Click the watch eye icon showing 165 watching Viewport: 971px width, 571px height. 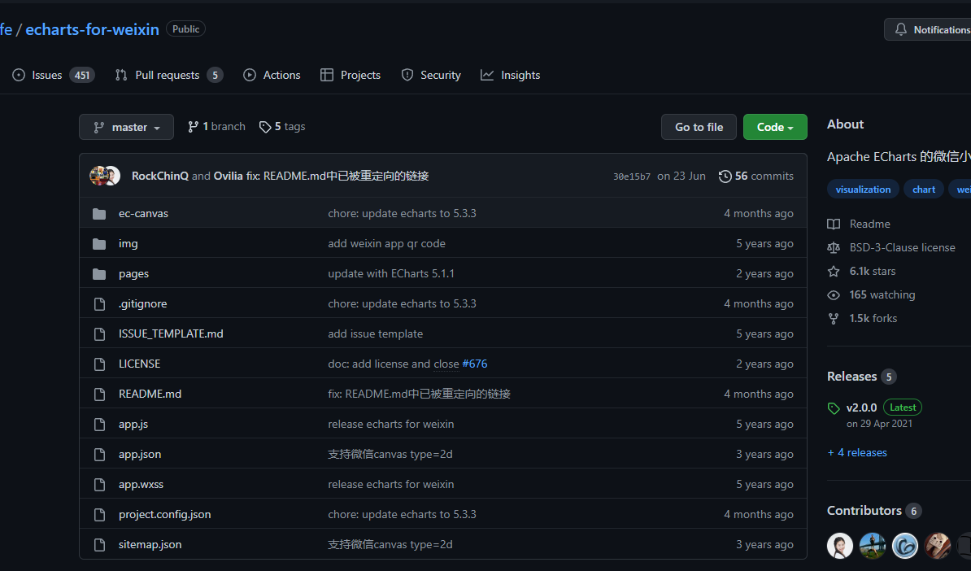click(x=833, y=294)
